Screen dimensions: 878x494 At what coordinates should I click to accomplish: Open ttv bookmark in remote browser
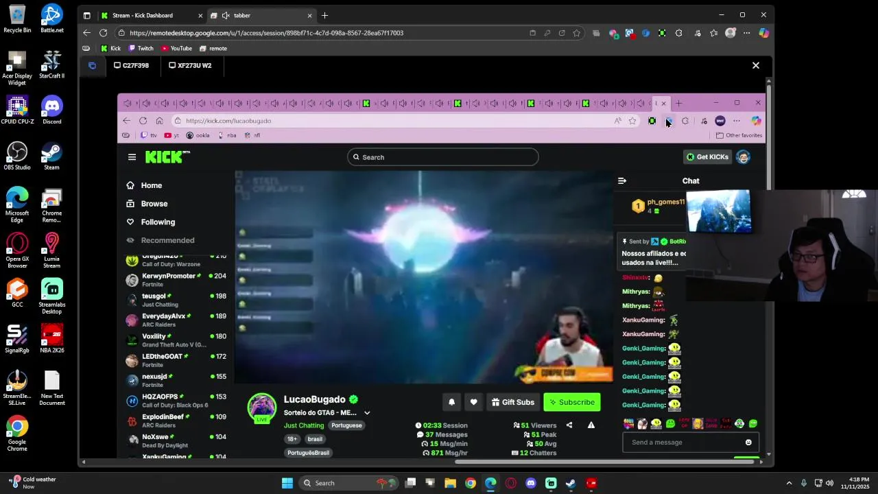149,135
